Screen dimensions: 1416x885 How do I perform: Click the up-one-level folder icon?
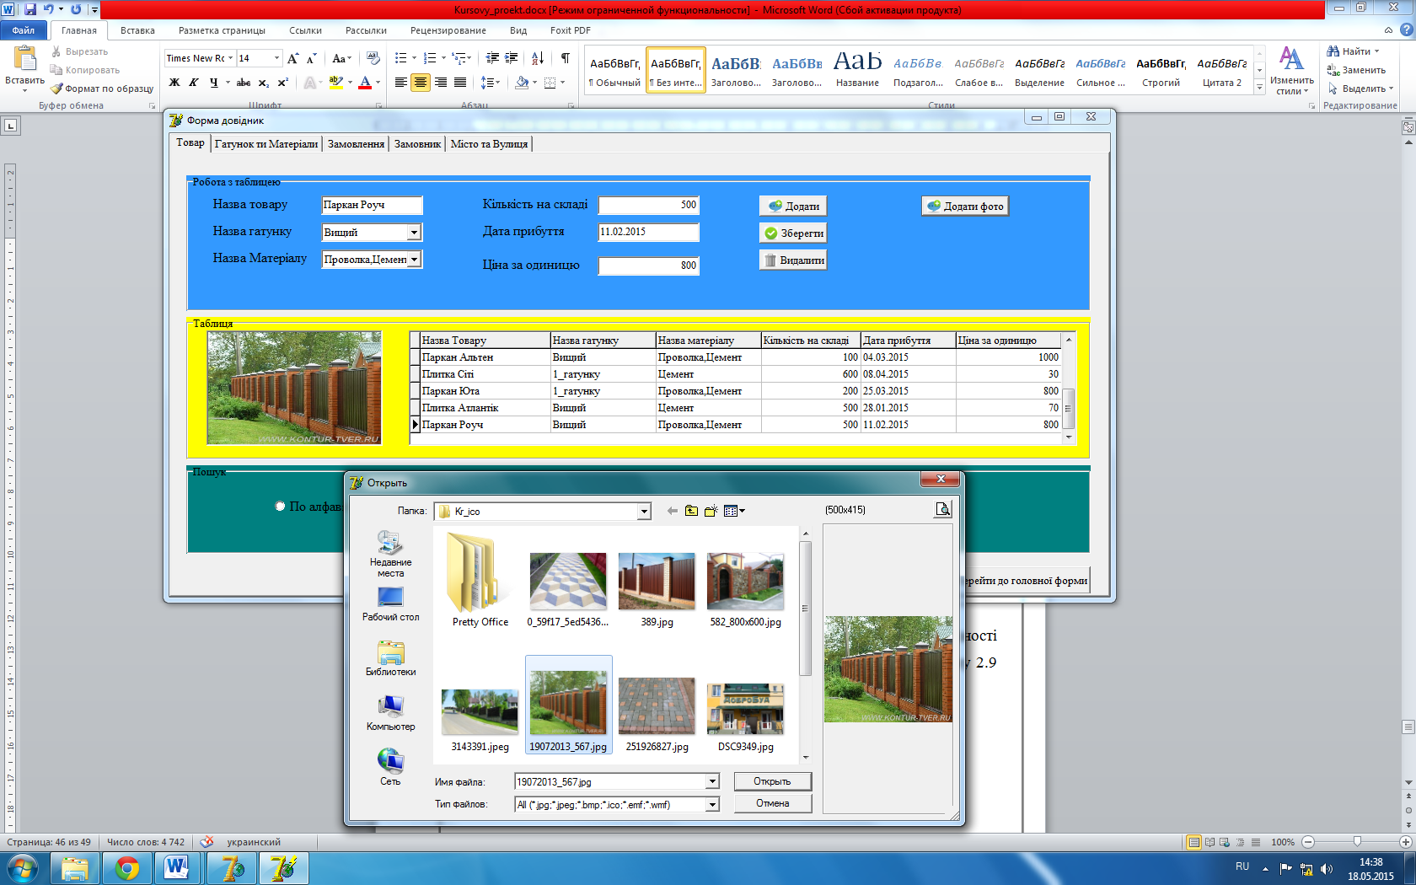(691, 511)
